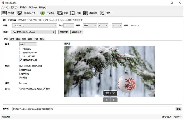Image resolution: width=184 pixels, height=120 pixels.
Task: Open the Tools (工具) menu
Action: coord(14,7)
